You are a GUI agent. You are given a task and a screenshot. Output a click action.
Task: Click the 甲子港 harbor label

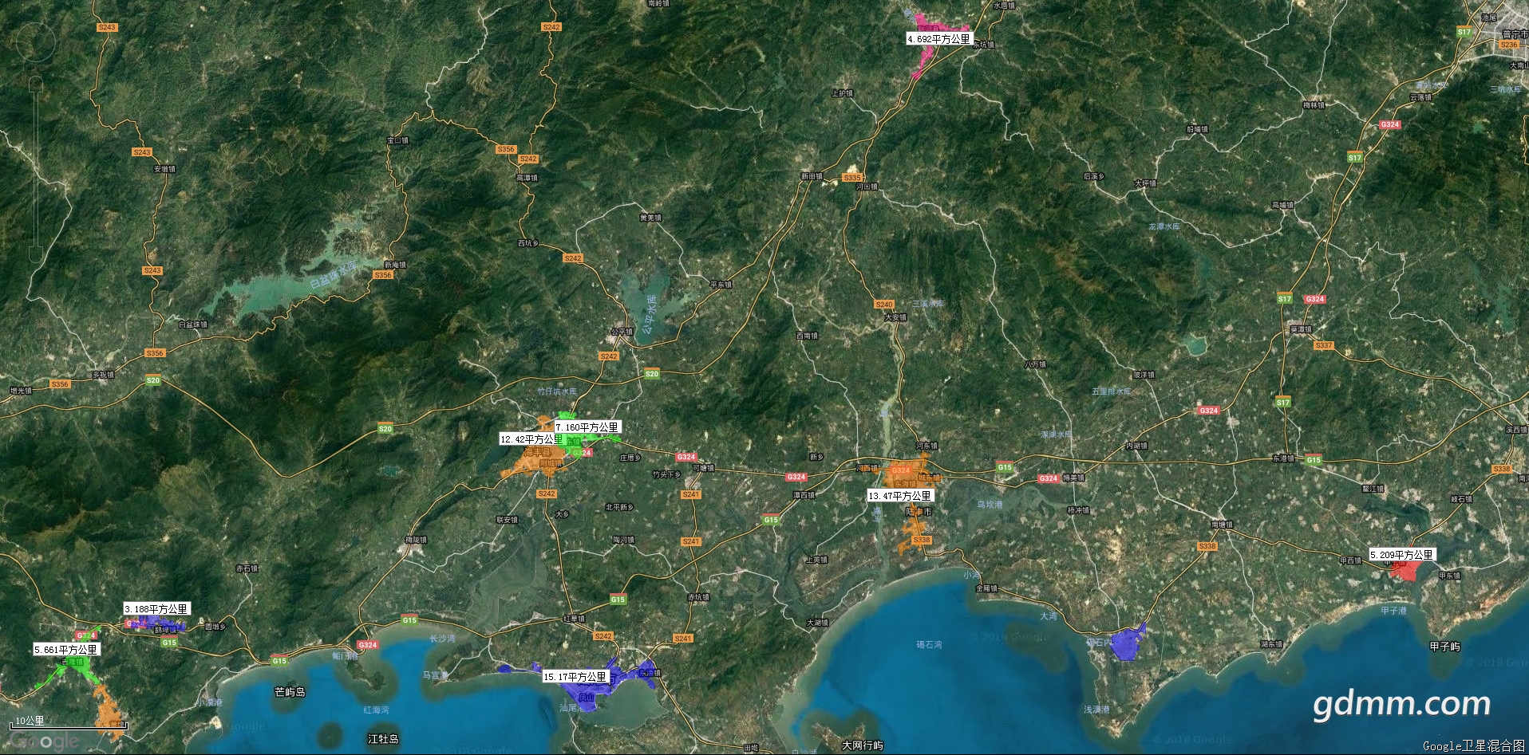(1394, 611)
